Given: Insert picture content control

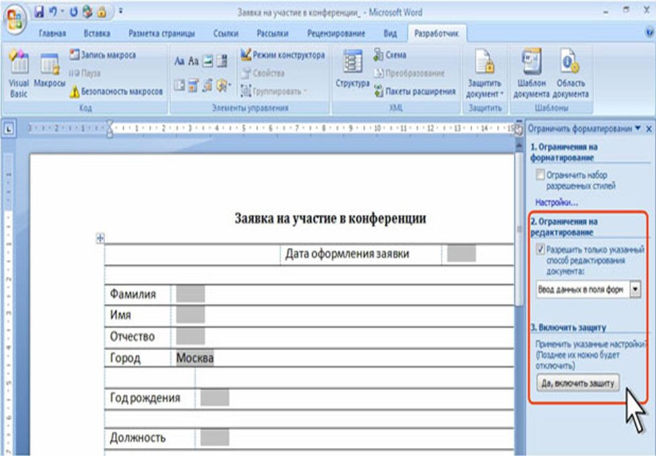Looking at the screenshot, I should [208, 61].
